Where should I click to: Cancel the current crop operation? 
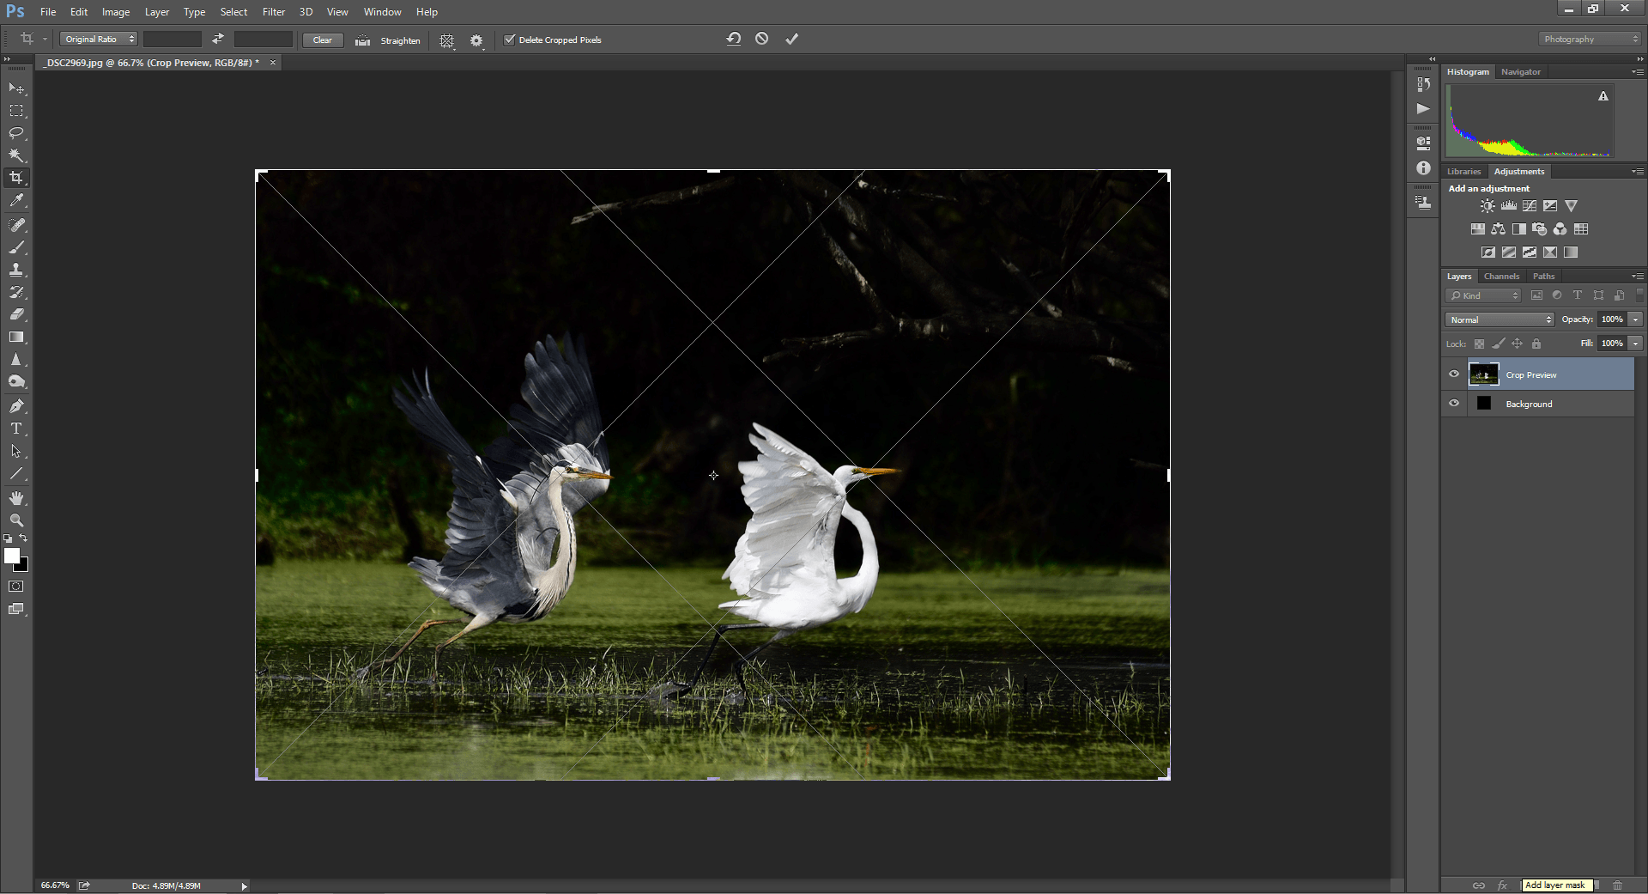pos(761,39)
